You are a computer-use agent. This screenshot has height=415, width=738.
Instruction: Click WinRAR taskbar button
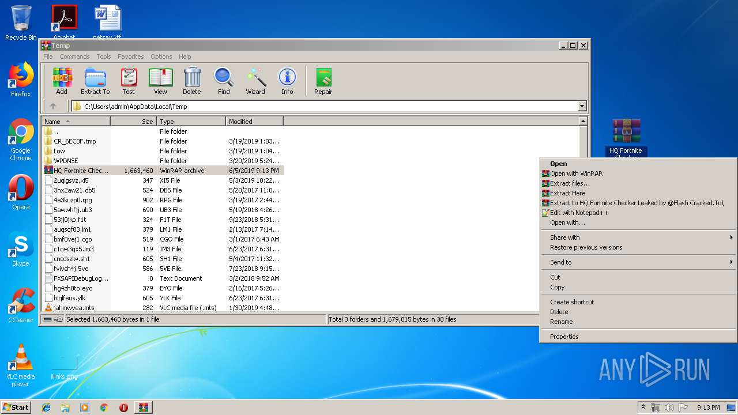(143, 408)
